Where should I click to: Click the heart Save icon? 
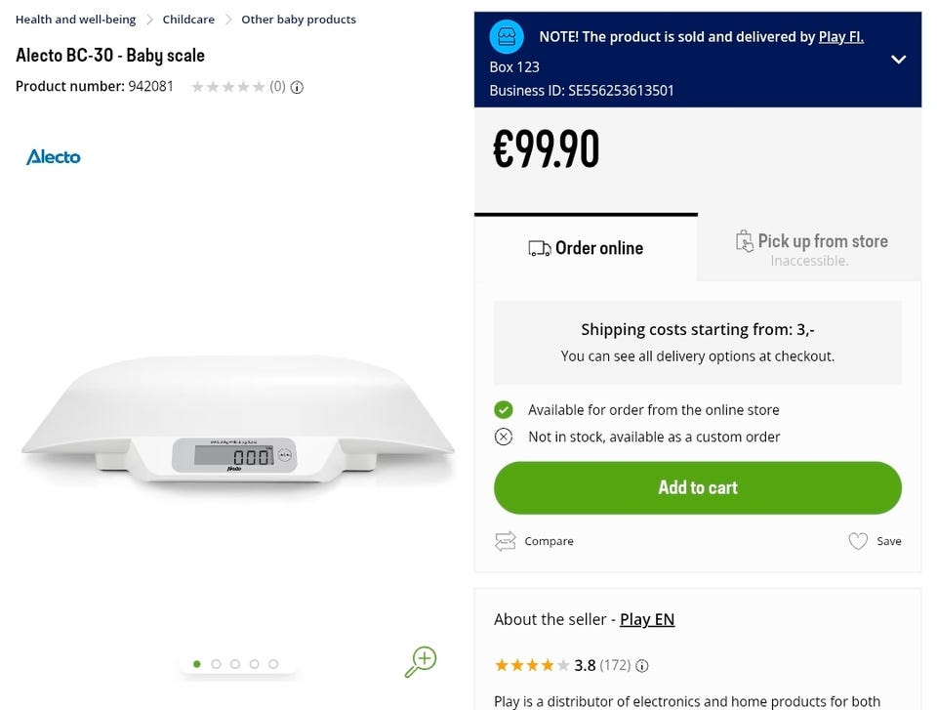click(x=858, y=541)
